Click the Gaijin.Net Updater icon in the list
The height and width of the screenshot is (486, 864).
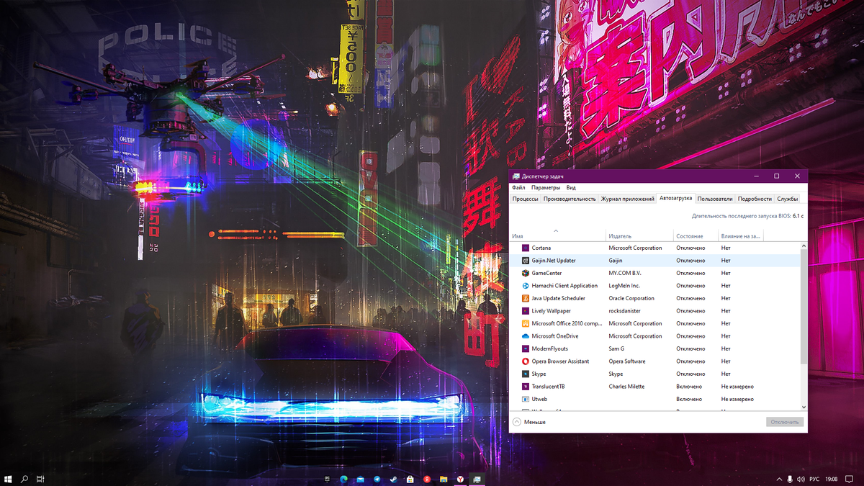click(x=526, y=261)
